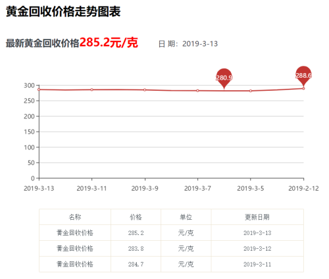Click the 280.9 minimum price marker pin
Image resolution: width=329 pixels, height=279 pixels.
(224, 78)
